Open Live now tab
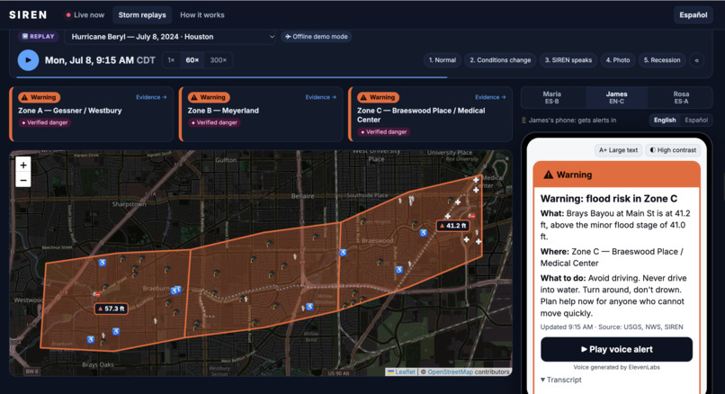The width and height of the screenshot is (725, 394). click(85, 15)
